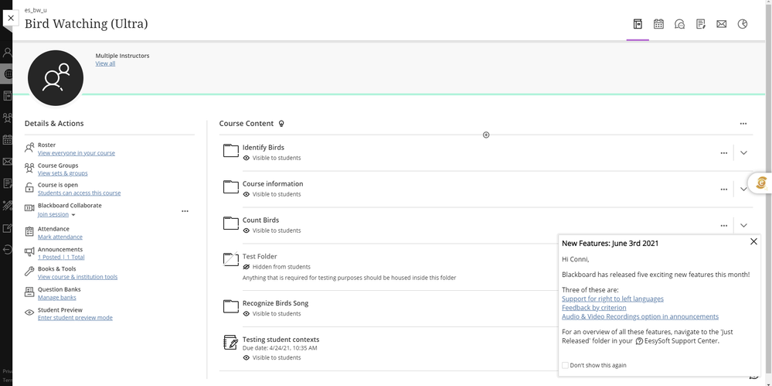Open Support for right to left languages link
Screen dimensions: 772x386
(613, 299)
